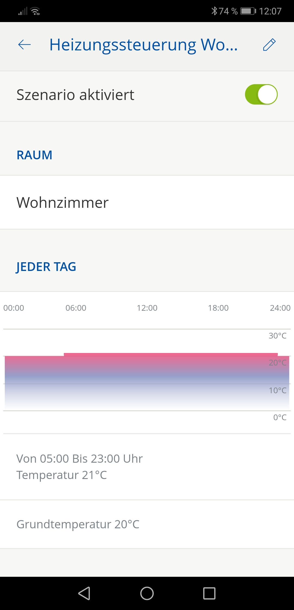The image size is (294, 610).
Task: Tap the back arrow icon
Action: click(24, 45)
